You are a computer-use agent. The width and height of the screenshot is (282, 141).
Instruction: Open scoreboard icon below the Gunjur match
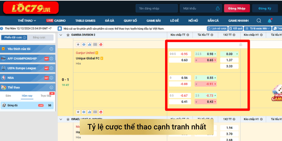point(95,112)
